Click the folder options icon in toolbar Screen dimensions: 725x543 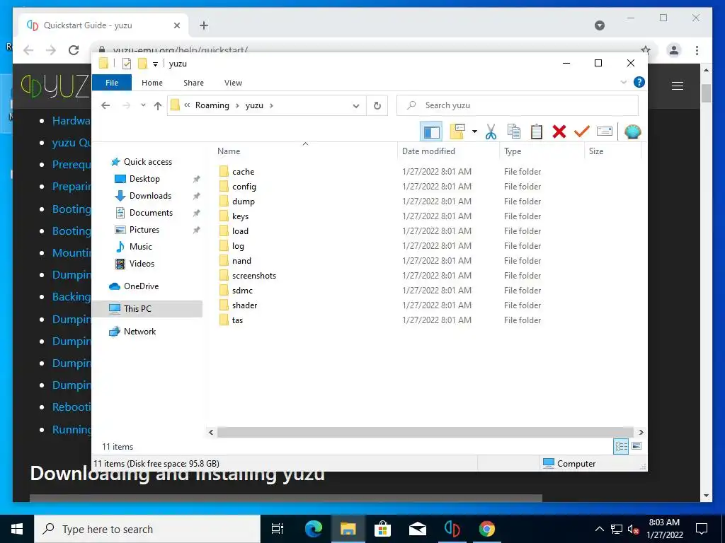tap(457, 132)
